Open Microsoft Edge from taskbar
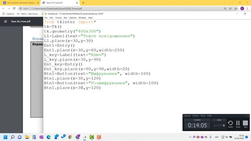 (x=49, y=137)
